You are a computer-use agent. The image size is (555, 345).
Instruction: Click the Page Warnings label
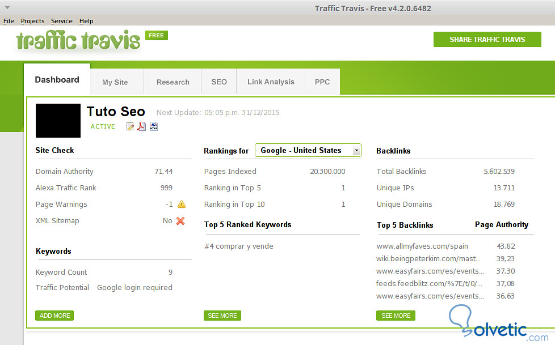(61, 205)
